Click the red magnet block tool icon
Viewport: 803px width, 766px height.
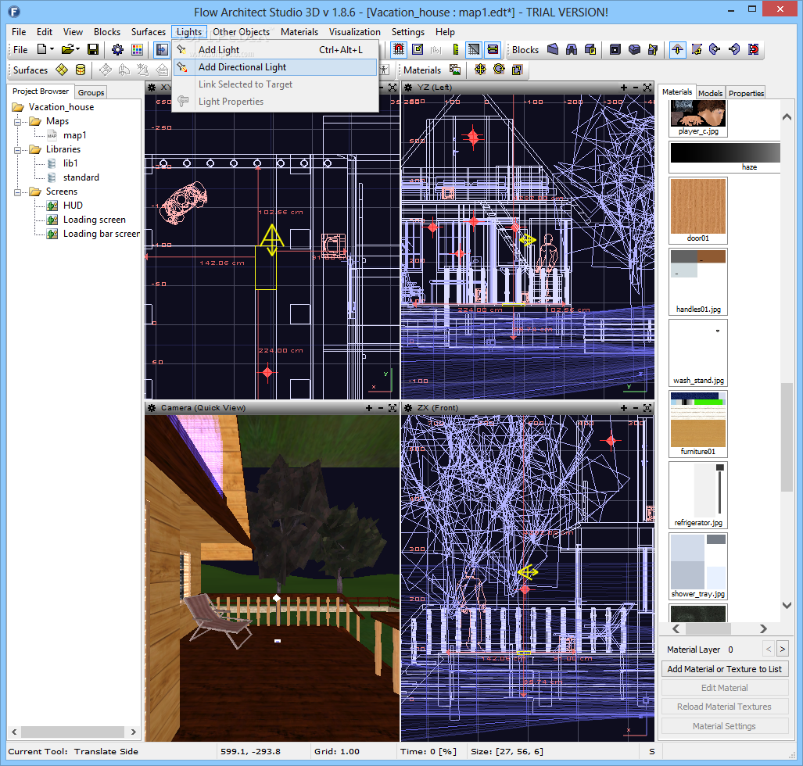pos(753,50)
